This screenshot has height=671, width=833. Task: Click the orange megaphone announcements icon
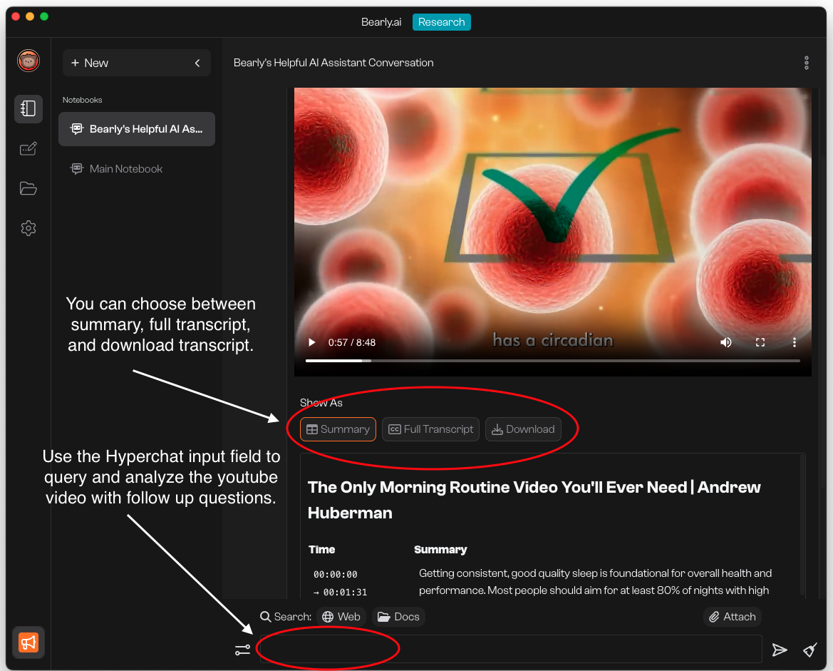tap(29, 642)
